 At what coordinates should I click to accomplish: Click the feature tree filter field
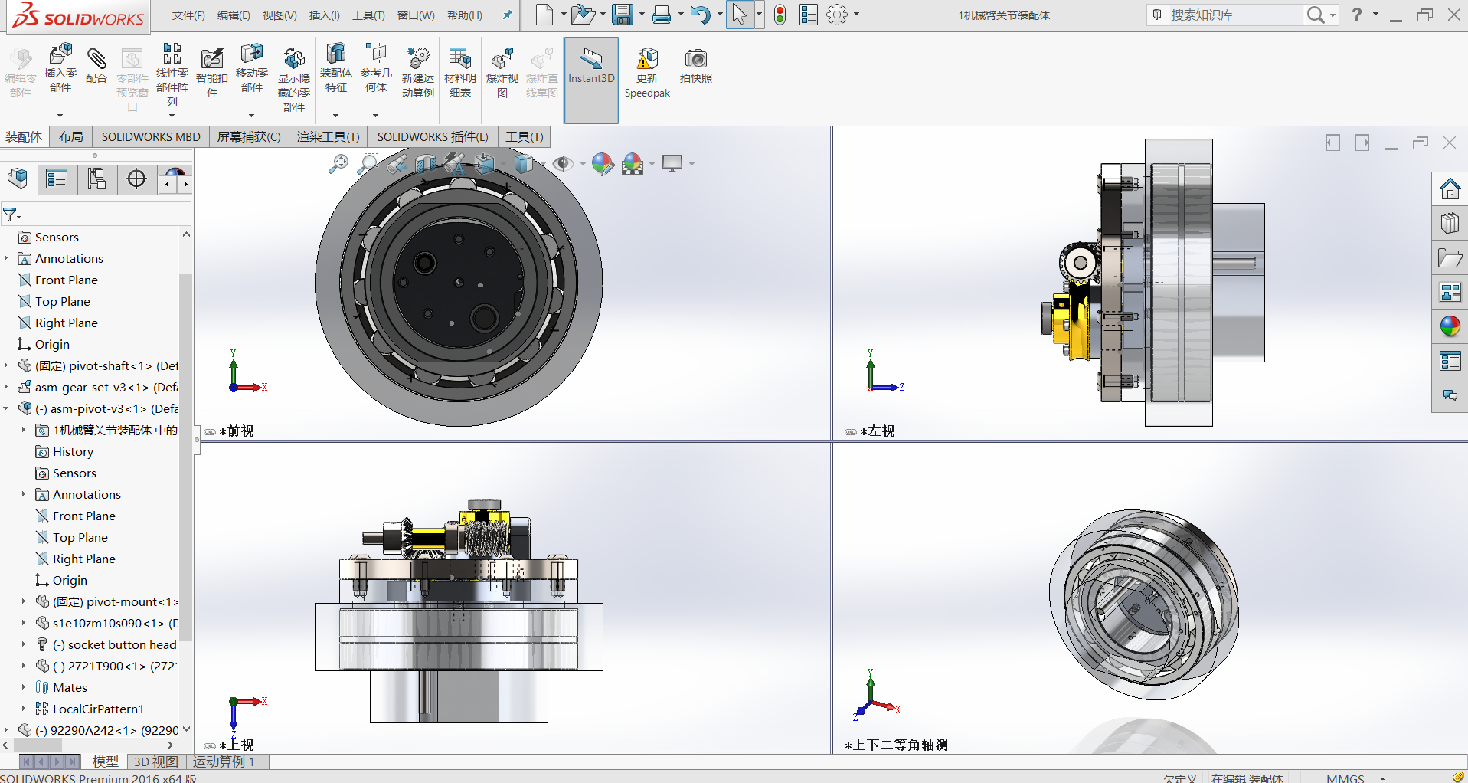click(x=96, y=214)
